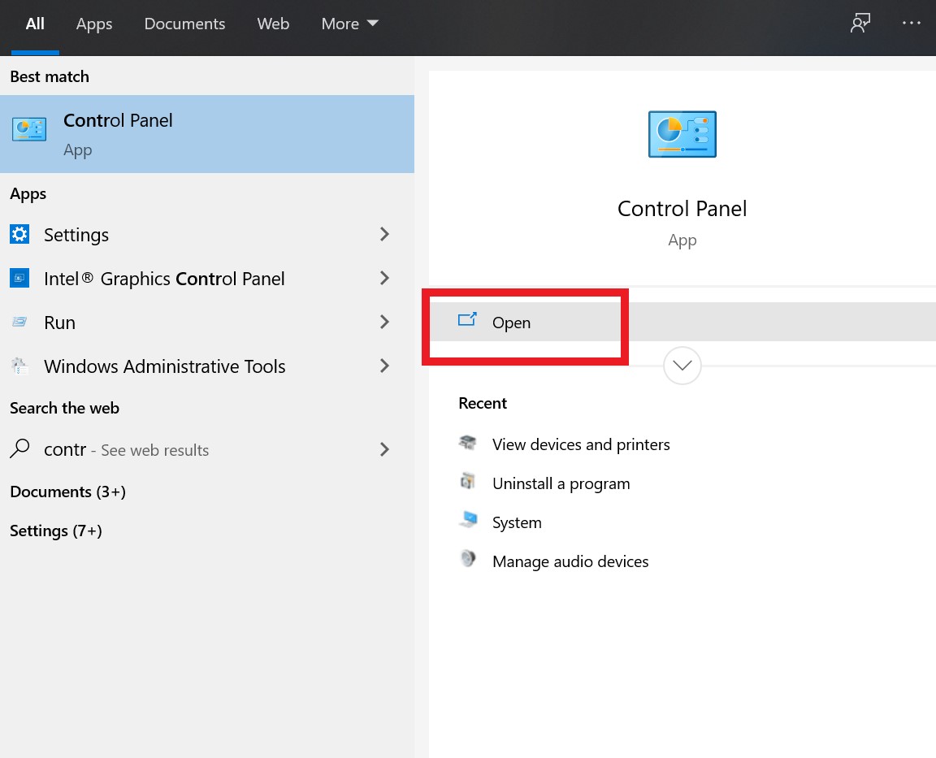The image size is (936, 758).
Task: Switch to the All tab
Action: [35, 24]
